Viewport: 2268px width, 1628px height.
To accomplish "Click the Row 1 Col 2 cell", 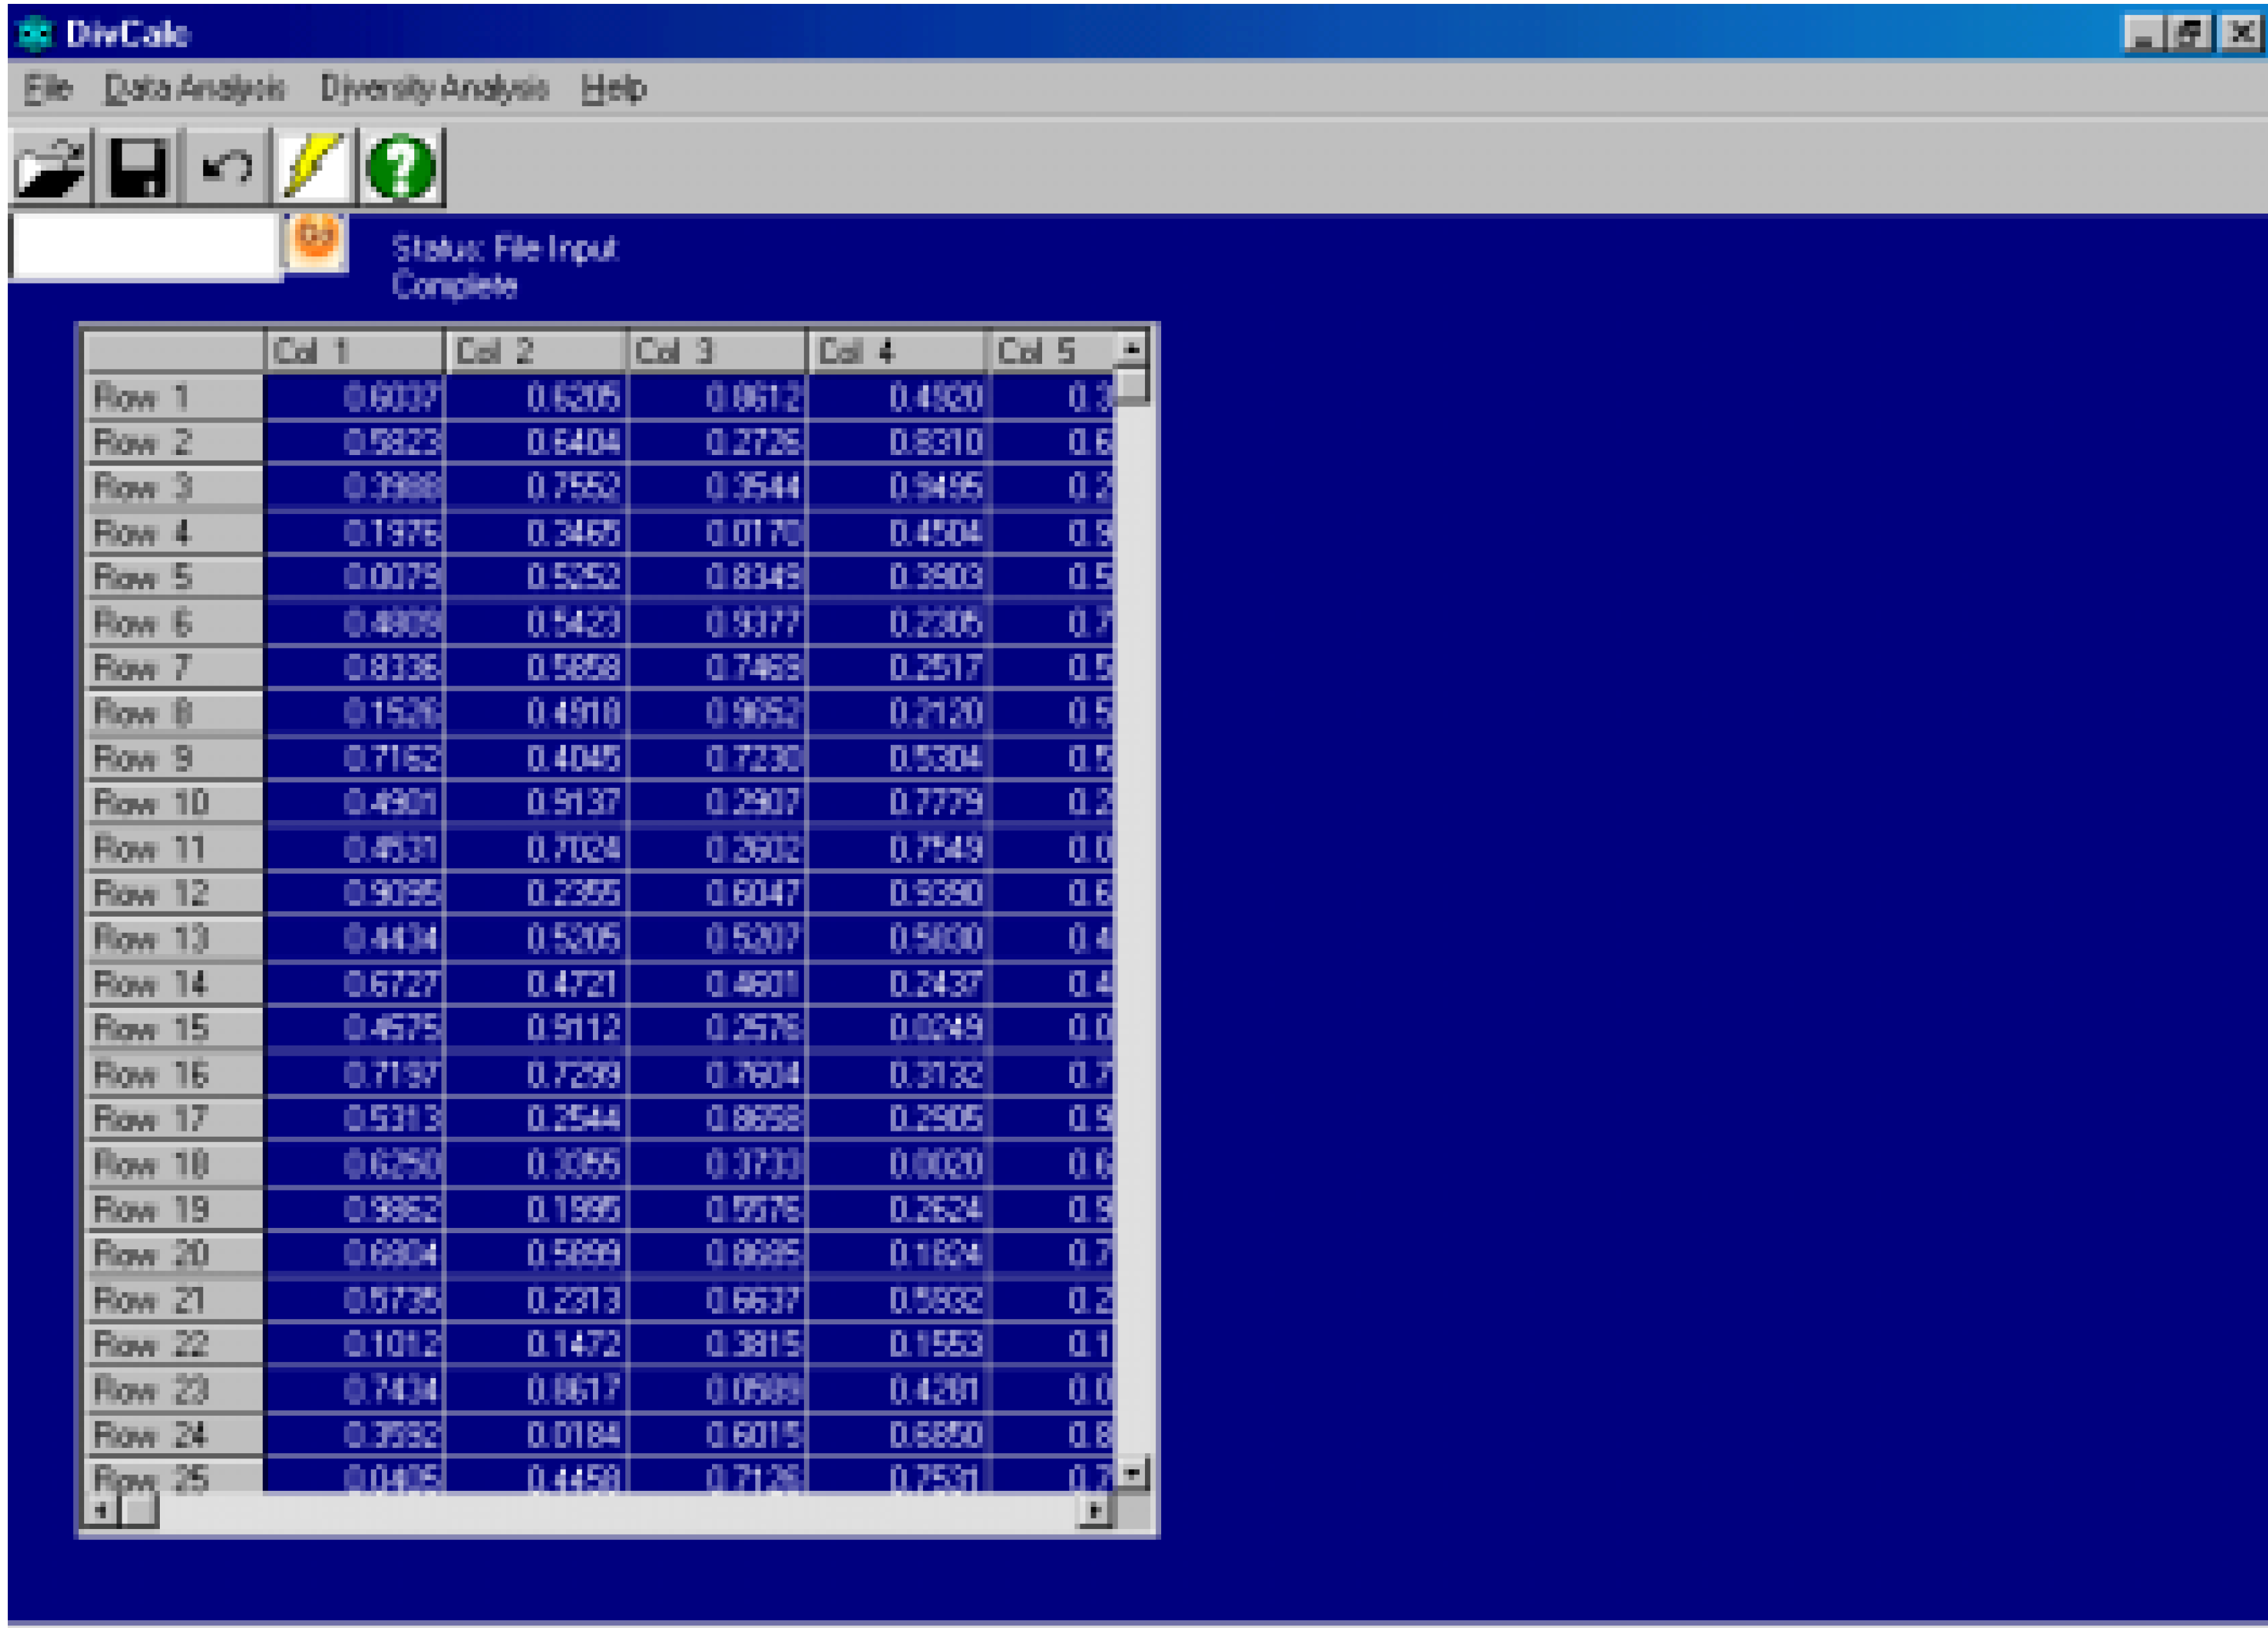I will point(536,398).
